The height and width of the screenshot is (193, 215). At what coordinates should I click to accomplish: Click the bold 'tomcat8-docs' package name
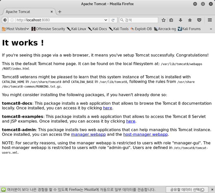click(17, 103)
